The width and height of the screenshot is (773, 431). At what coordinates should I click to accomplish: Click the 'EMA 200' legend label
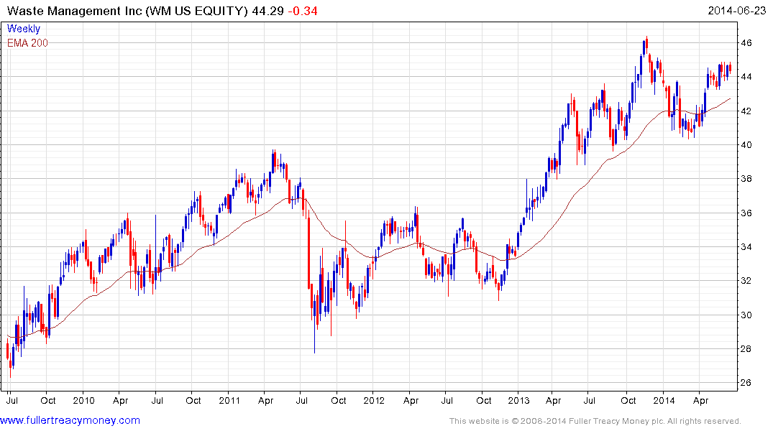click(x=27, y=43)
